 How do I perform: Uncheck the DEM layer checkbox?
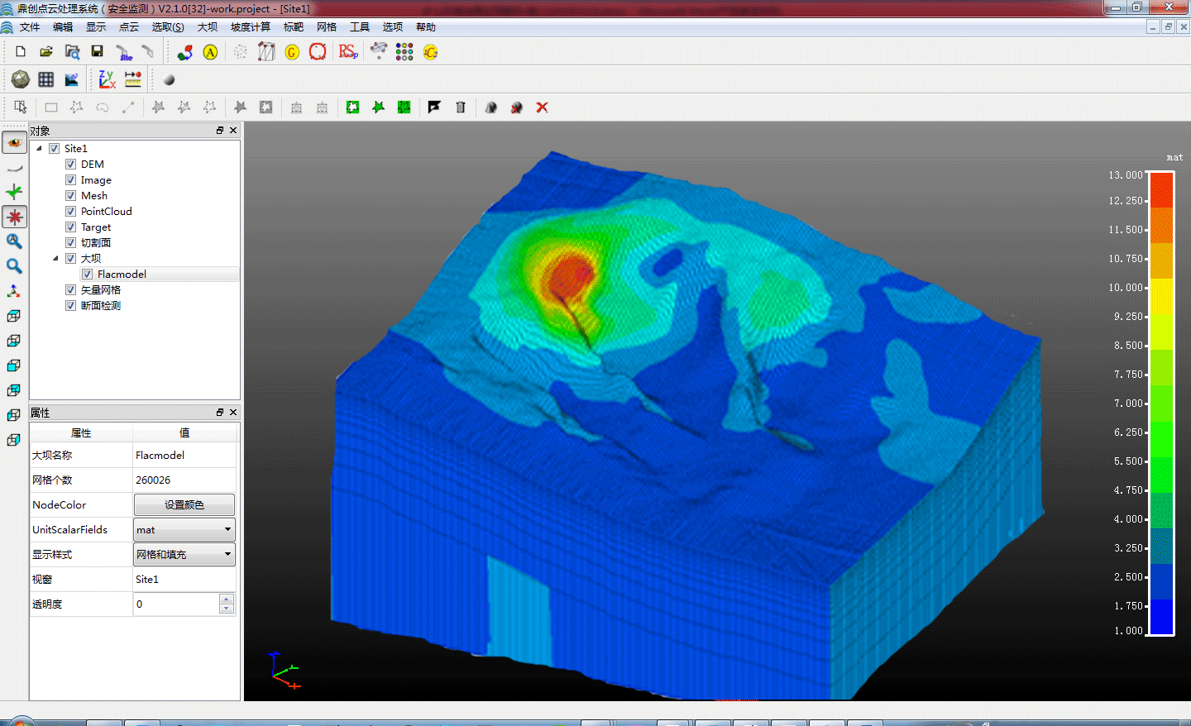tap(71, 165)
